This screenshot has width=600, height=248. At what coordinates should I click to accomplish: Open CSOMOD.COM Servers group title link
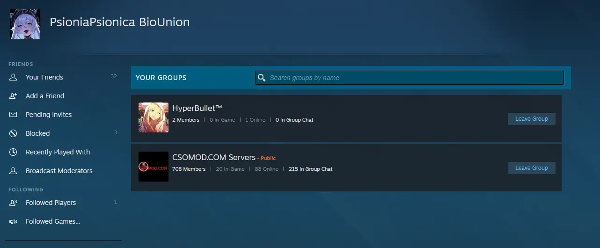(214, 157)
